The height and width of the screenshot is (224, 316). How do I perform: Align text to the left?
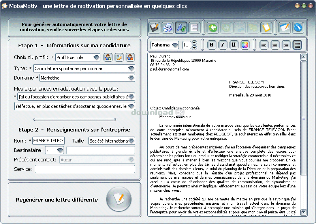tap(264, 45)
